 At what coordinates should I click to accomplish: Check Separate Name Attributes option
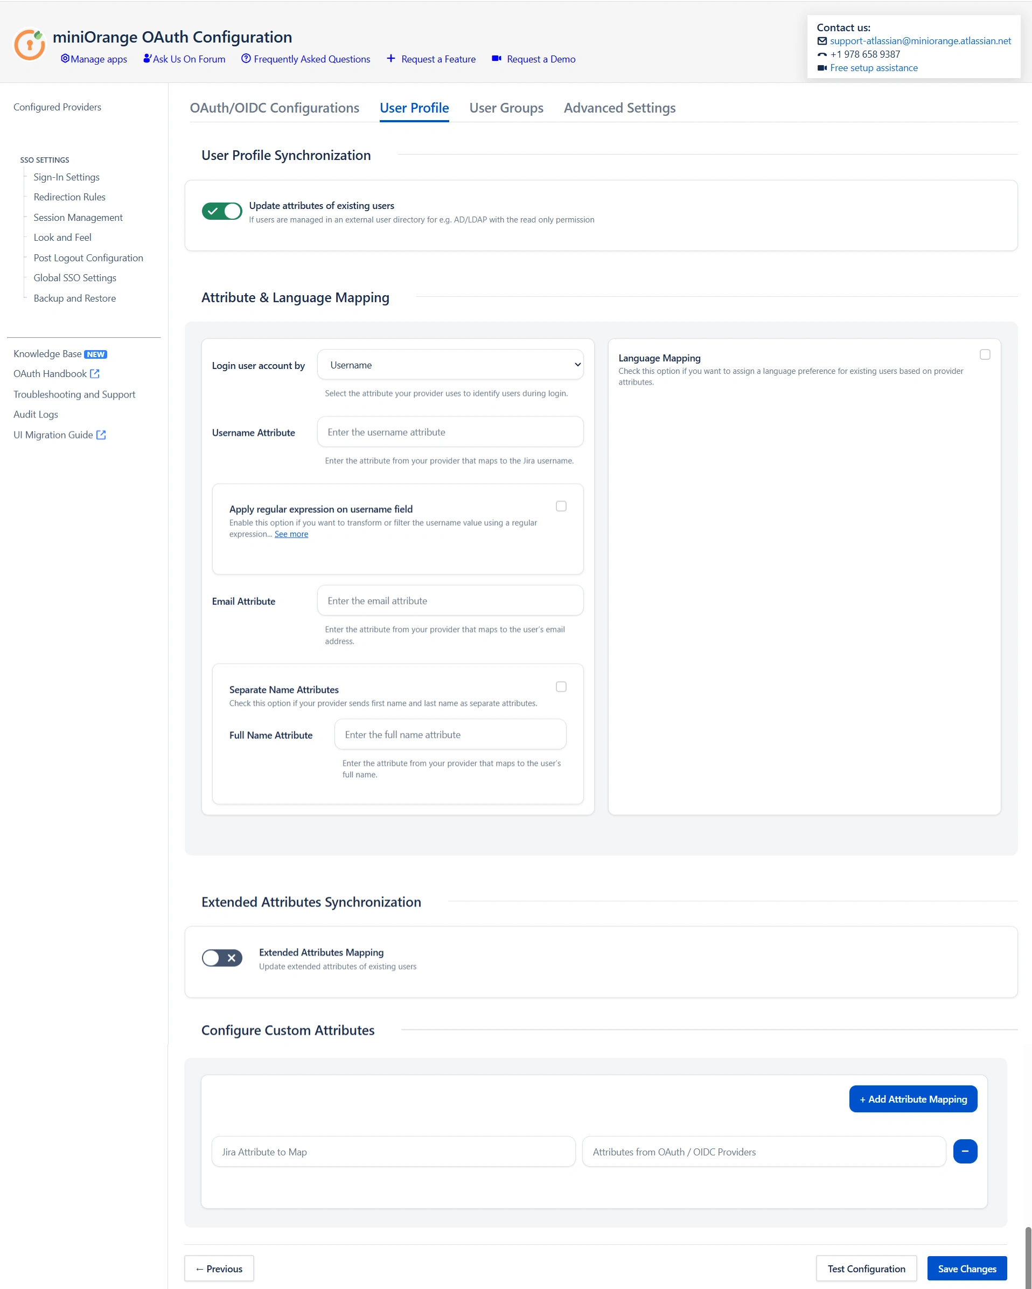[x=561, y=686]
